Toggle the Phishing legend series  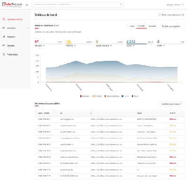pyautogui.click(x=97, y=96)
